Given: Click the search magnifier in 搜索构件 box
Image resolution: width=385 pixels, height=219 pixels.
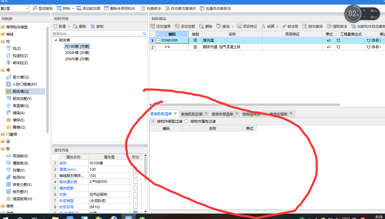Looking at the screenshot, I should pos(144,34).
